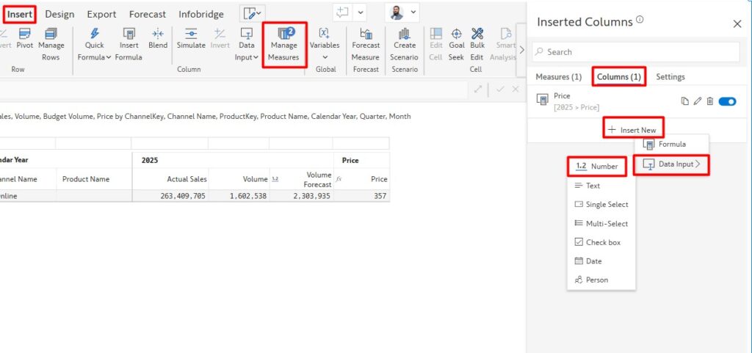Expand the Quick Formula dropdown
Viewport: 752px width, 353px height.
click(95, 57)
